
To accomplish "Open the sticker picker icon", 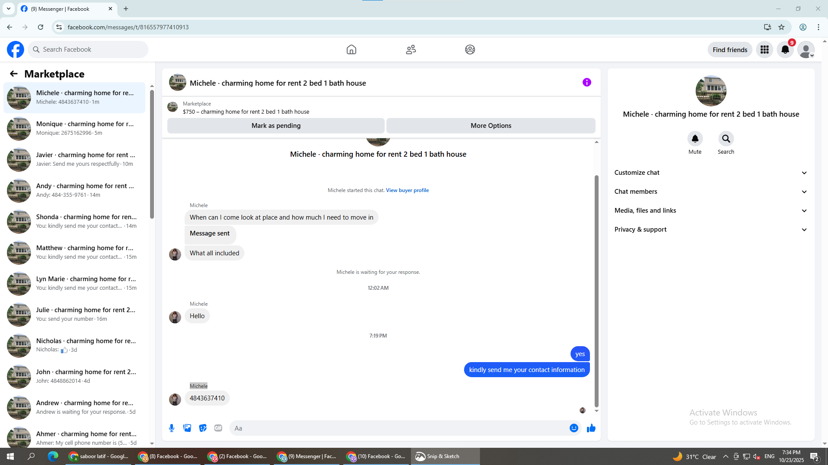I will [x=203, y=428].
